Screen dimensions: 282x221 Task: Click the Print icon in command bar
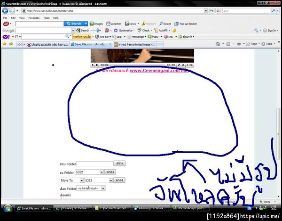pos(239,44)
